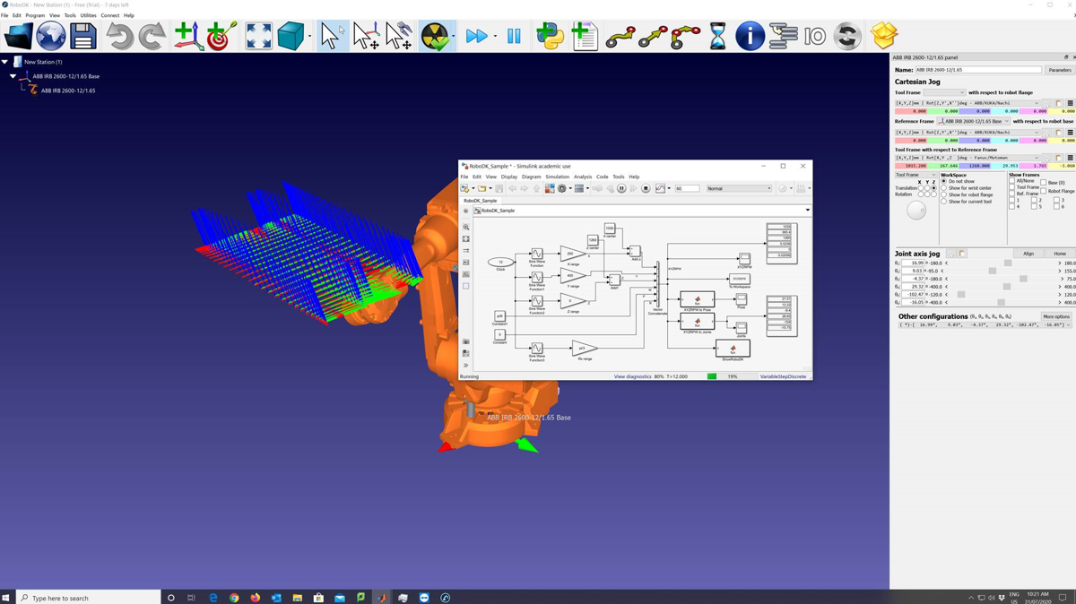Screen dimensions: 1076x604
Task: Enable the Robot Flange frame checkbox
Action: click(x=1044, y=191)
